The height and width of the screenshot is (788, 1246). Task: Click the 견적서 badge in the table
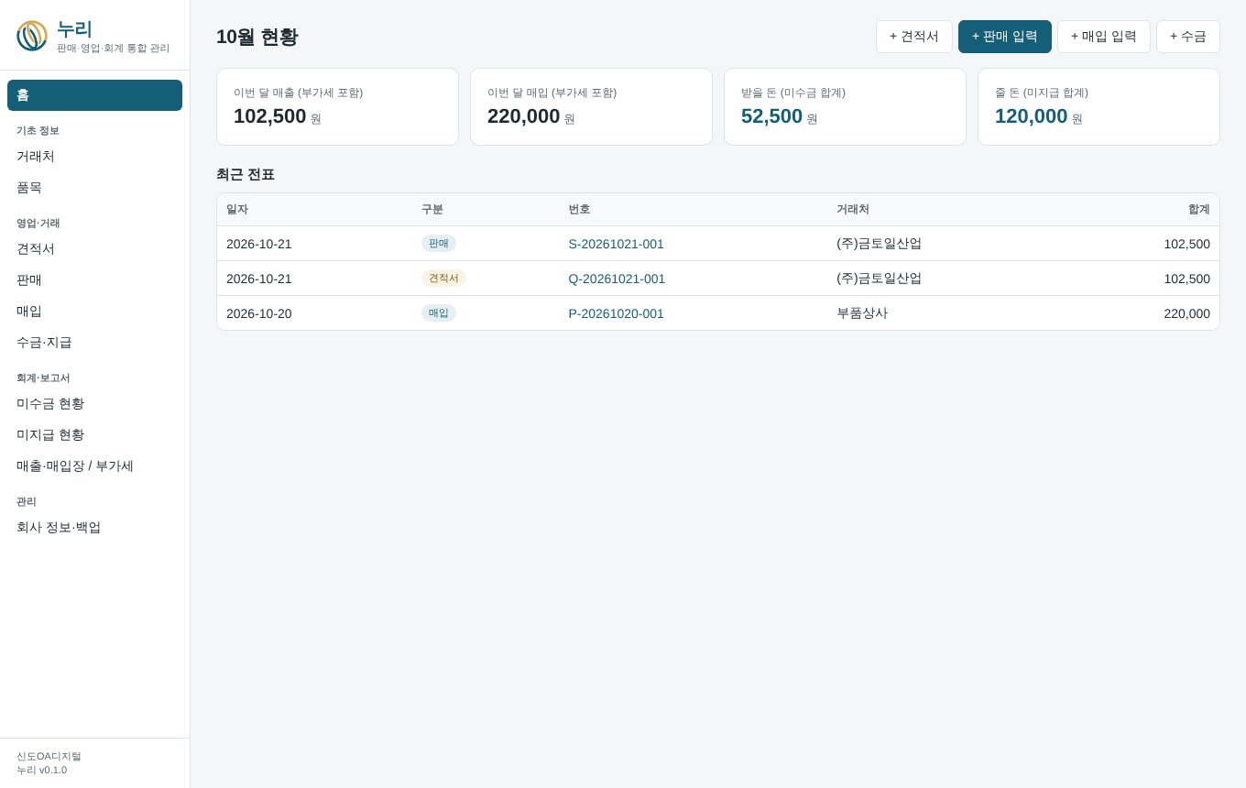pos(443,279)
